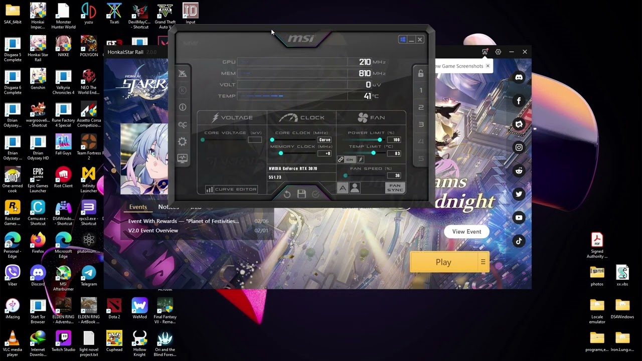Open Reddit link in launcher sidebar
Screen dimensions: 642x361
519,171
